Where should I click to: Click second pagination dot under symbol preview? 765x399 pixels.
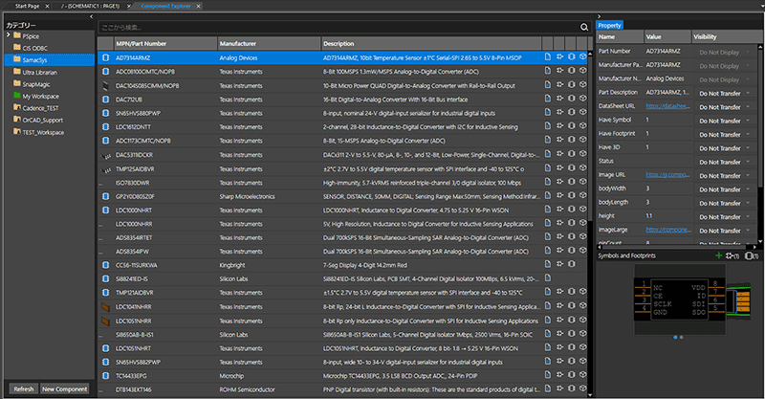click(x=682, y=337)
